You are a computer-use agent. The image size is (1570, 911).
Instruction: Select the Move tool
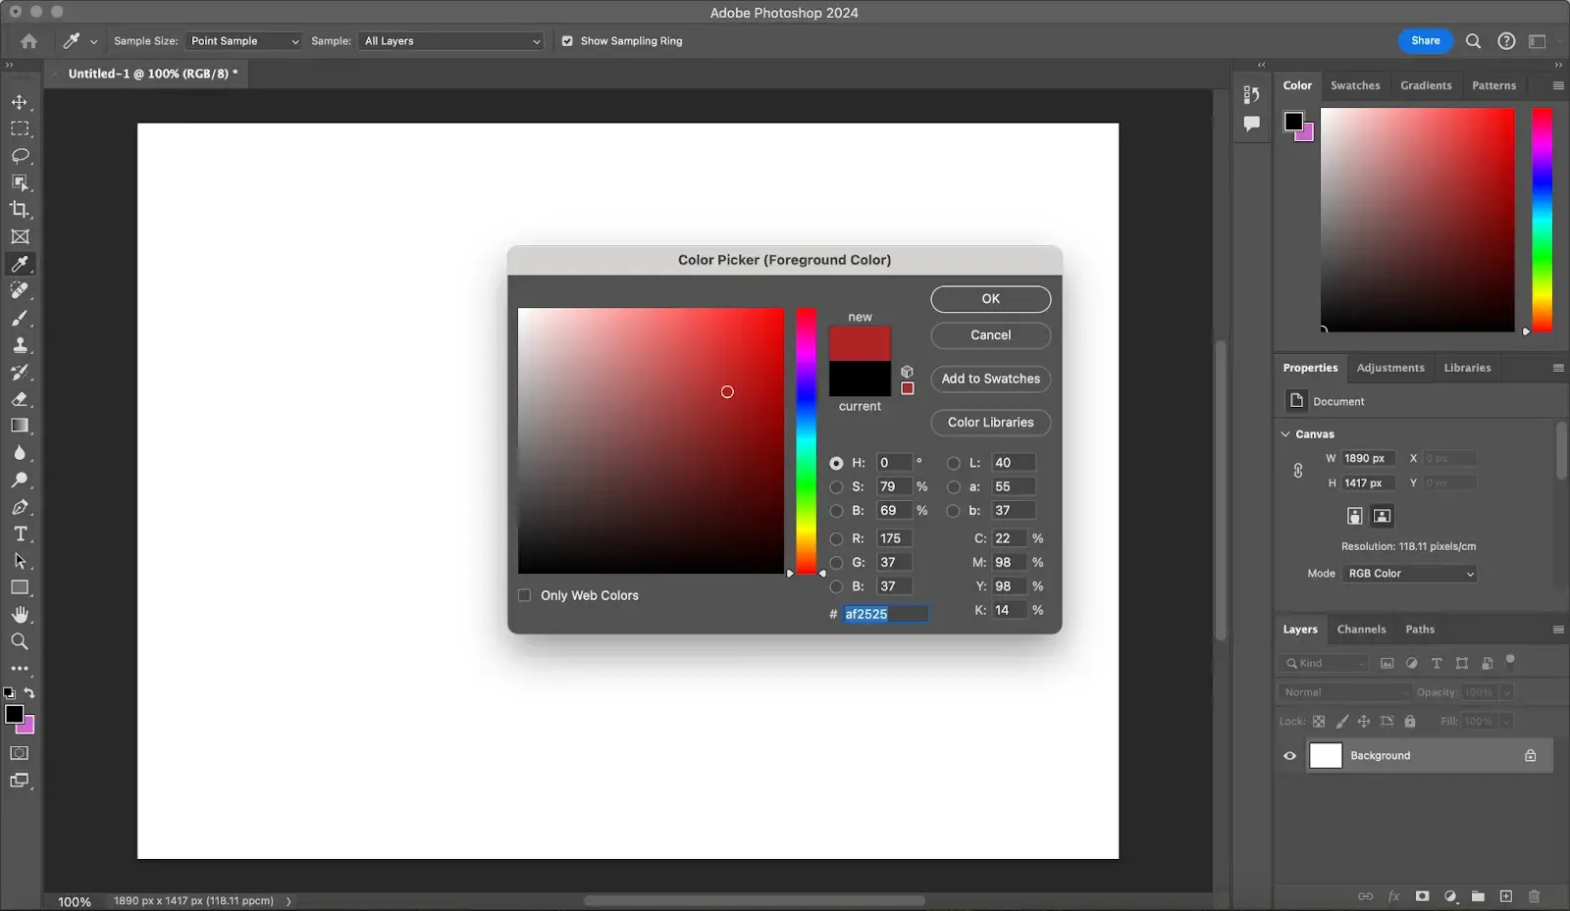[x=20, y=102]
